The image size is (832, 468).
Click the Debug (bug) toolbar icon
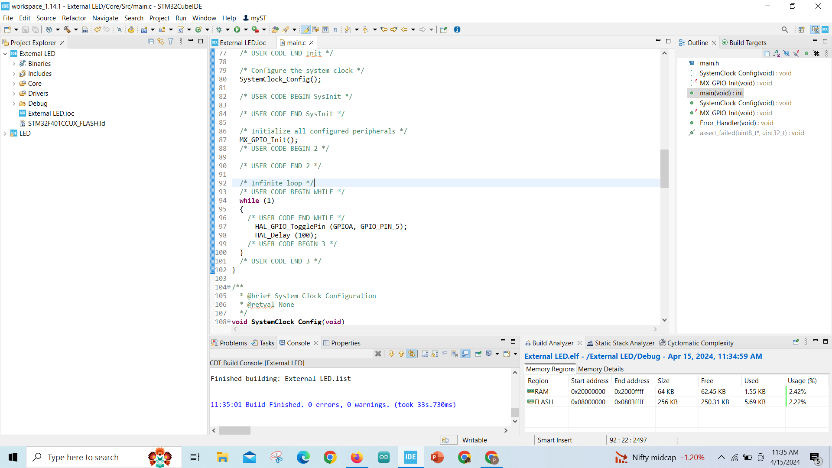[x=219, y=29]
